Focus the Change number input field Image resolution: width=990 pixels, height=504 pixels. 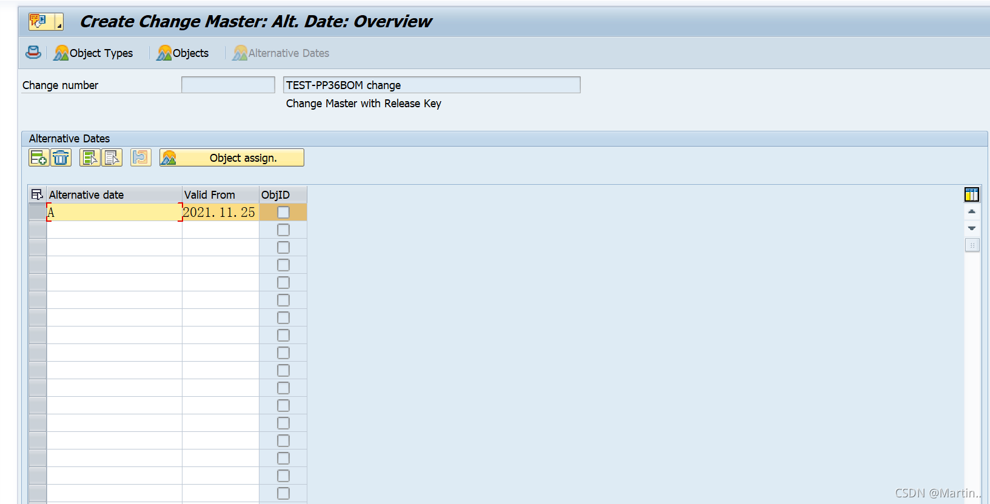[228, 85]
